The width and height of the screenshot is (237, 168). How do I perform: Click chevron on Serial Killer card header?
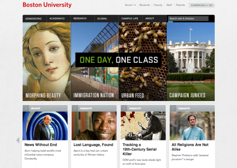(x=124, y=108)
